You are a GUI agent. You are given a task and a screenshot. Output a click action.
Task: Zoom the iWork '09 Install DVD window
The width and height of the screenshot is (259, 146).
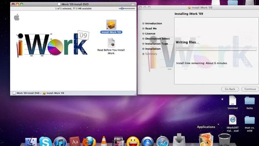click(21, 4)
